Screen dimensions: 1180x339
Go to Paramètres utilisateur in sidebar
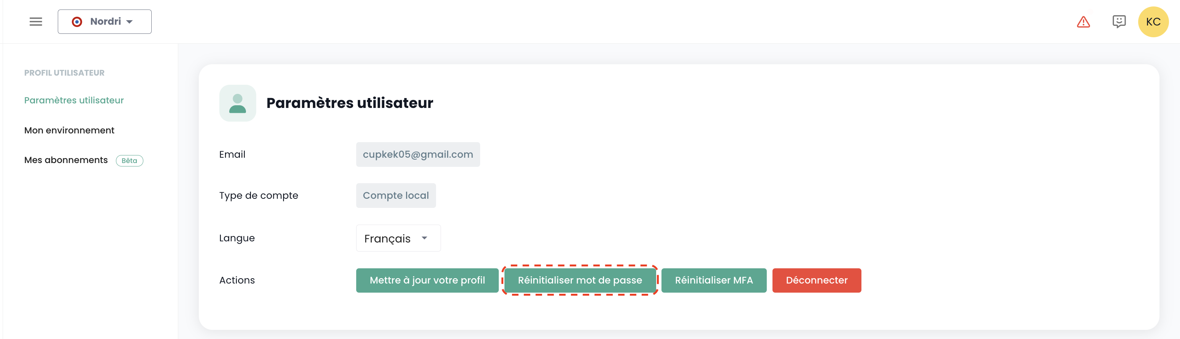74,100
